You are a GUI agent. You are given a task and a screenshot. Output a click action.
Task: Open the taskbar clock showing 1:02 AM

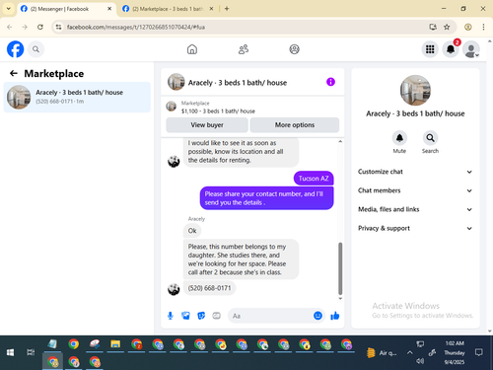455,352
